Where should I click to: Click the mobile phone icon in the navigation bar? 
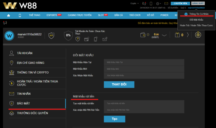point(20,15)
